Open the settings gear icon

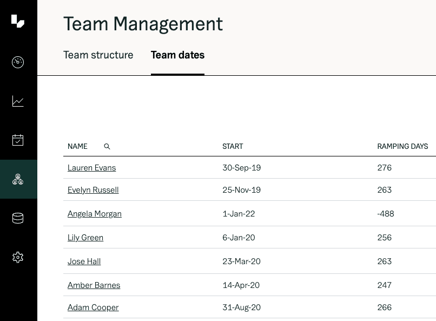pos(18,257)
